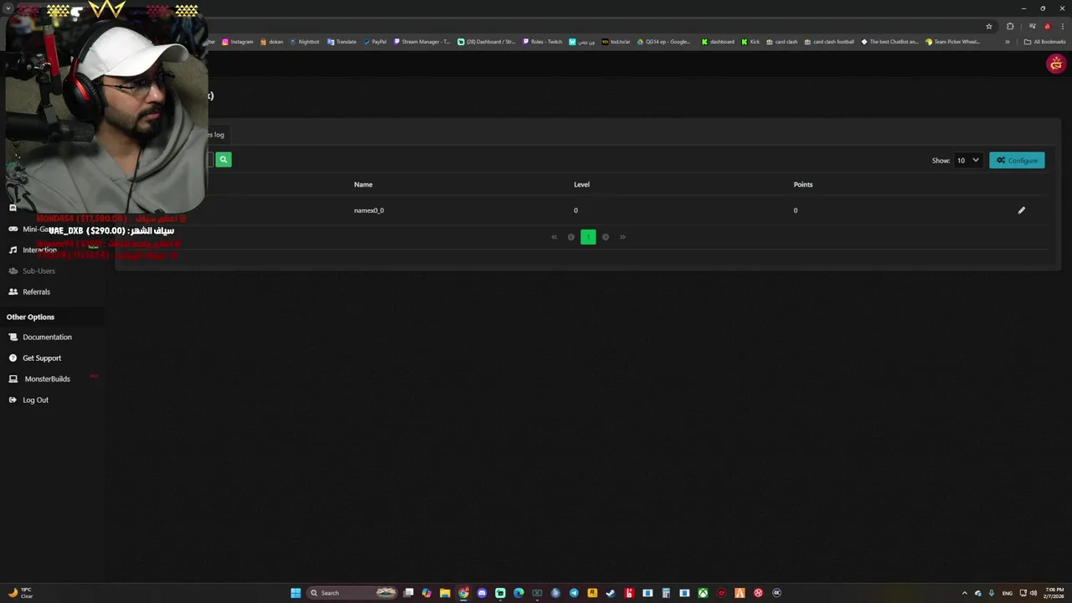Open the PayPal bookmark
The height and width of the screenshot is (603, 1072).
coord(375,42)
